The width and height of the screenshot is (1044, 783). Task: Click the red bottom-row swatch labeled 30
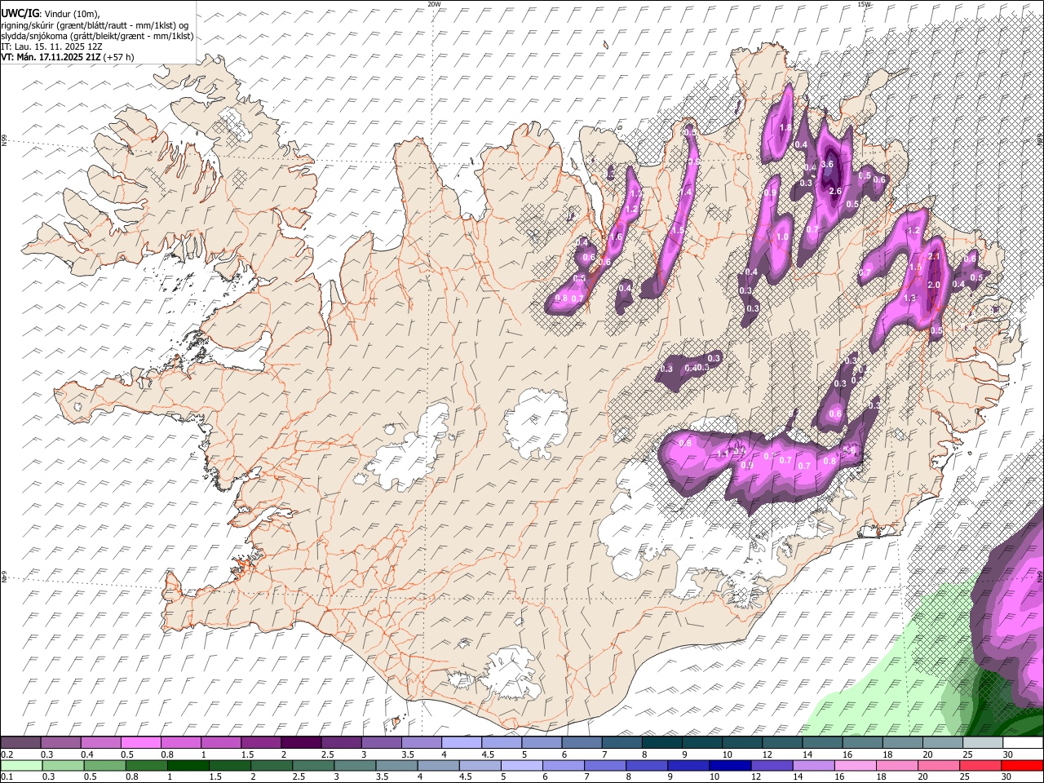click(1023, 765)
